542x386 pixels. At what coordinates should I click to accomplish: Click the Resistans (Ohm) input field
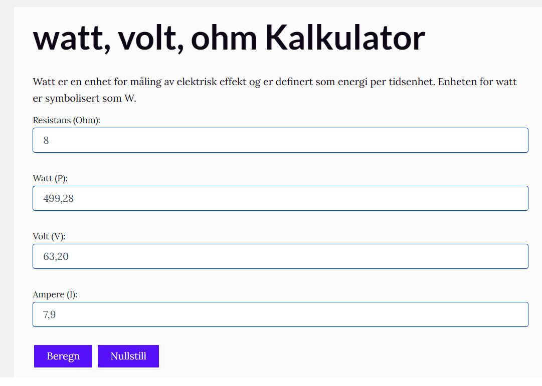280,140
